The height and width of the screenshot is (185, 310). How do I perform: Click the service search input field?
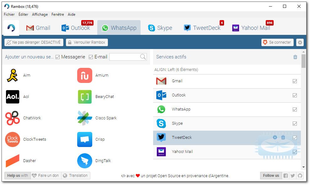pos(124,57)
